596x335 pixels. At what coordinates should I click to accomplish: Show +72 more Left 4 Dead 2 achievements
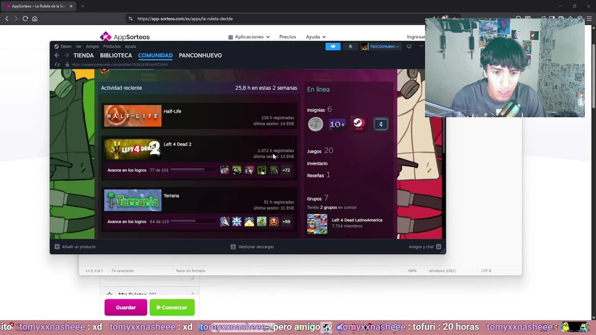[286, 170]
